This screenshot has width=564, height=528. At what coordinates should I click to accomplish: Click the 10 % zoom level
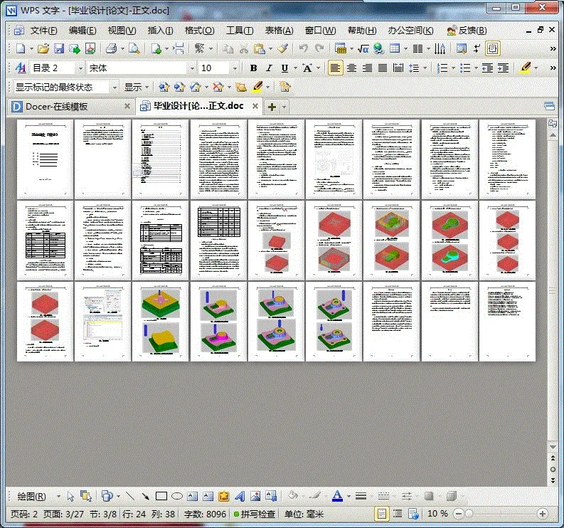coord(437,514)
